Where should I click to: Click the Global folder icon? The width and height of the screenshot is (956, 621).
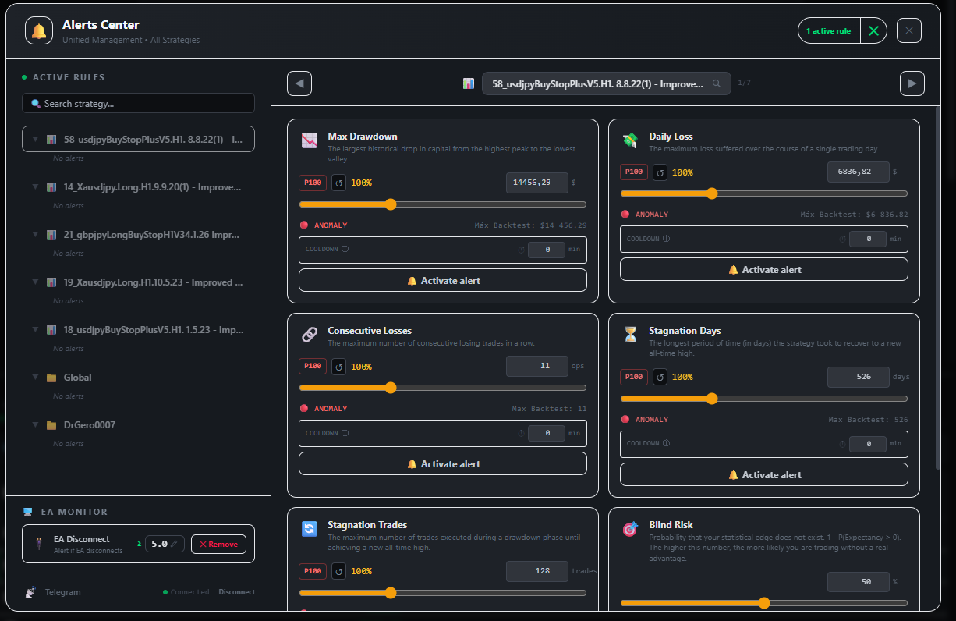click(51, 378)
